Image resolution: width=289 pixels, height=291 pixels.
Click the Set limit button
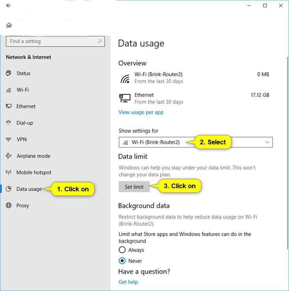pyautogui.click(x=134, y=187)
